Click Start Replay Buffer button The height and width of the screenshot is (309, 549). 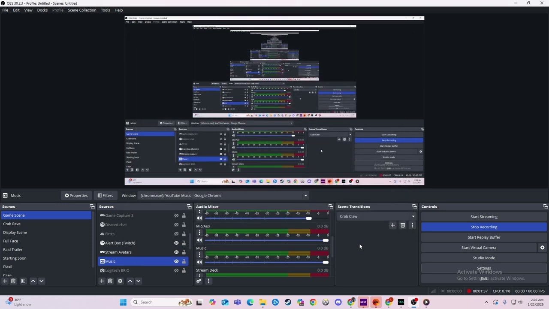pos(484,237)
